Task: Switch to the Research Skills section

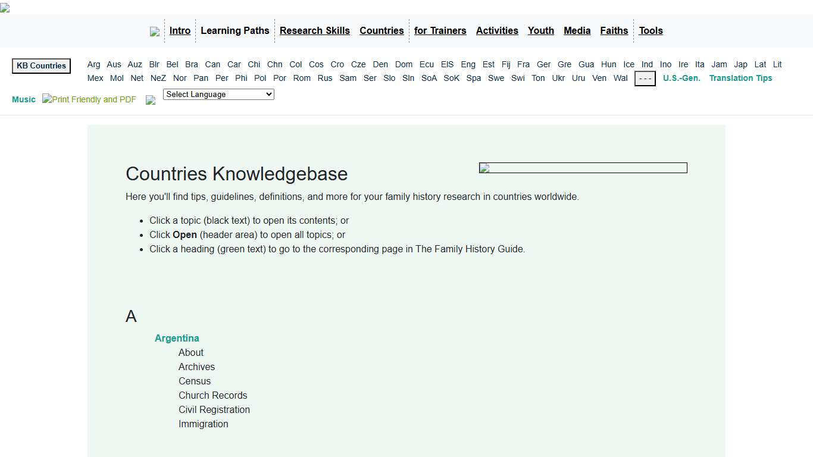Action: [314, 30]
